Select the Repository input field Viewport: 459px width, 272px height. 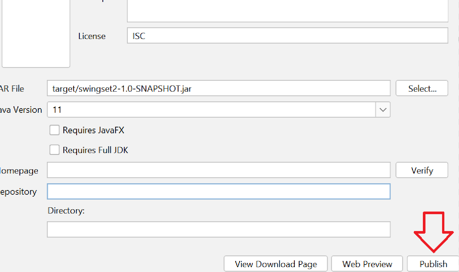pos(218,191)
